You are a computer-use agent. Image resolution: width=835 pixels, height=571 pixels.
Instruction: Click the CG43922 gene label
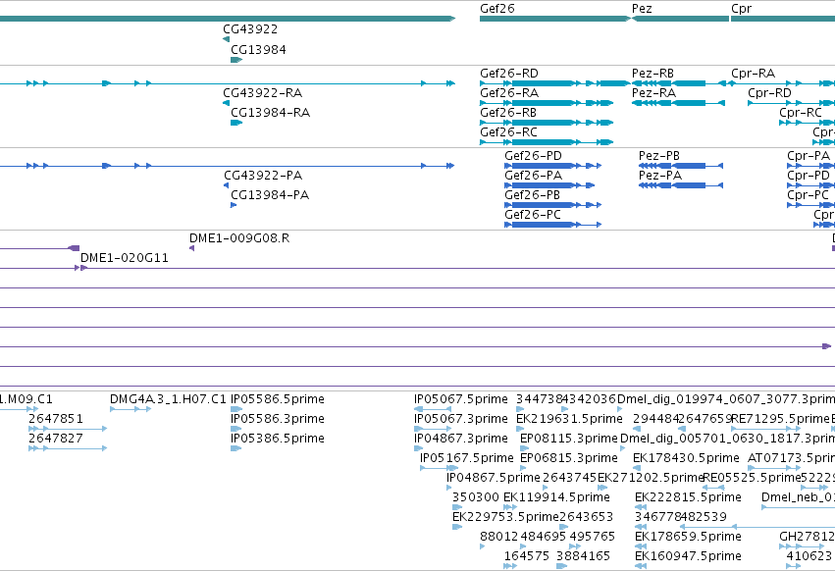point(250,29)
